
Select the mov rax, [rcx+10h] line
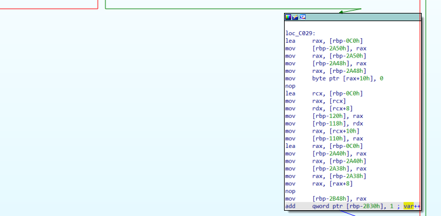(x=322, y=131)
